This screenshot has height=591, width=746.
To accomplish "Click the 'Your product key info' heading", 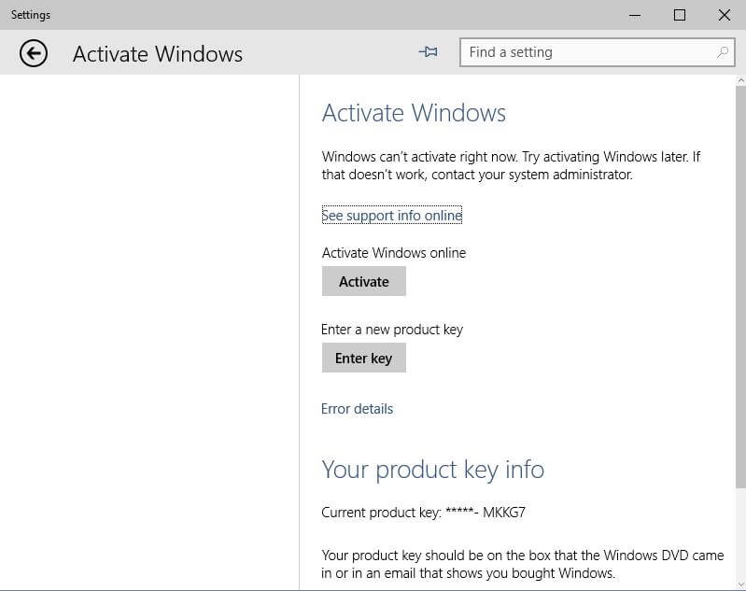I will click(432, 470).
